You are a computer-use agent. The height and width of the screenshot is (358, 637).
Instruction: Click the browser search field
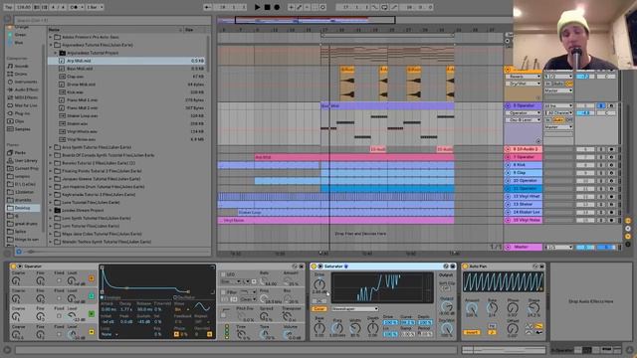click(x=112, y=20)
